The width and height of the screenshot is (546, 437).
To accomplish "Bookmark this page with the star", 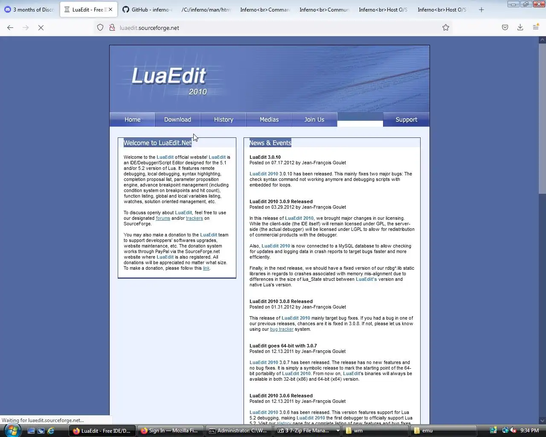I will click(x=446, y=28).
